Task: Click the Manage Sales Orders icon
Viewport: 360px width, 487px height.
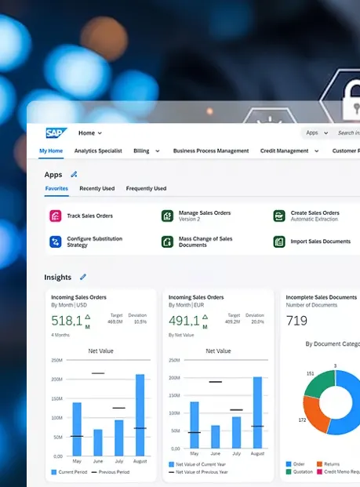Action: point(167,216)
